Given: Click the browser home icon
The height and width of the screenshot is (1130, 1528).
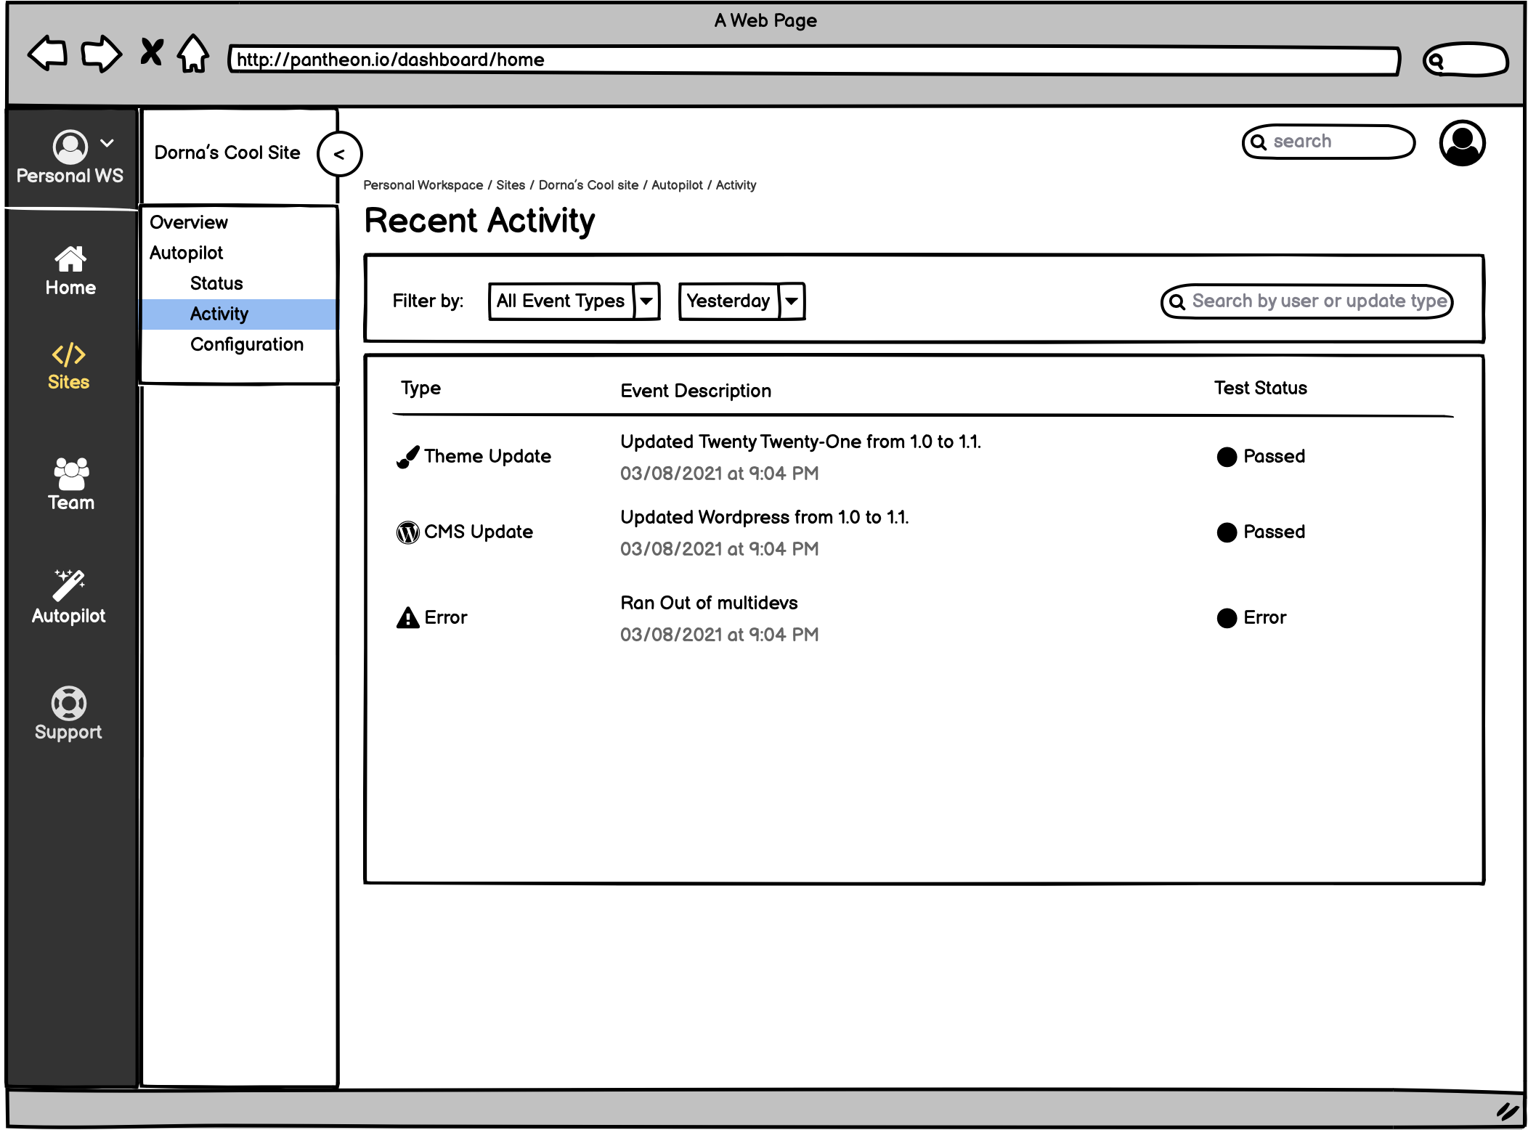Looking at the screenshot, I should click(x=193, y=54).
